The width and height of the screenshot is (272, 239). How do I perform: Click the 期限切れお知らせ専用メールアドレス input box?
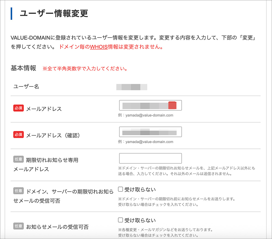[150, 158]
